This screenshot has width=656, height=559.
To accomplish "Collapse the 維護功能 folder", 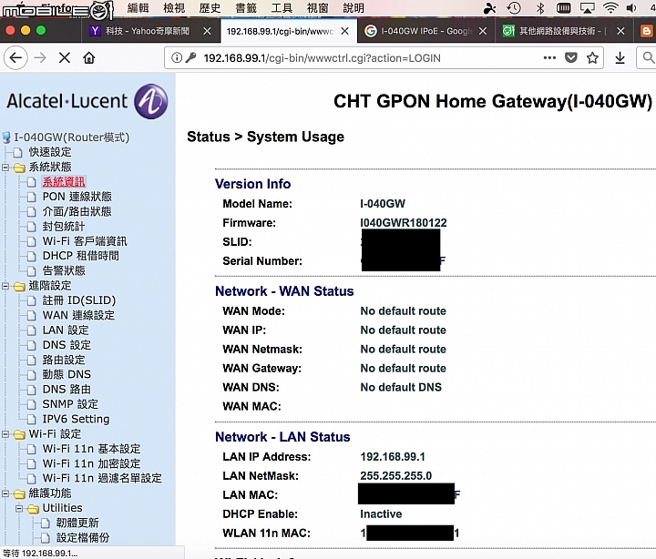I will point(5,493).
